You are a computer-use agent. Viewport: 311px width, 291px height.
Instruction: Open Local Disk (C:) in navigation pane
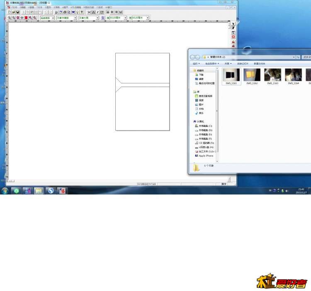[x=205, y=126]
